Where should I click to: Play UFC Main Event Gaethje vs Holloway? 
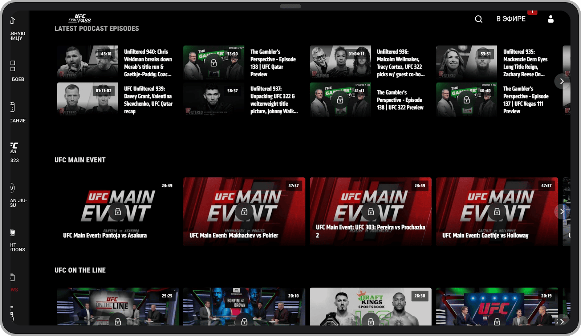497,212
